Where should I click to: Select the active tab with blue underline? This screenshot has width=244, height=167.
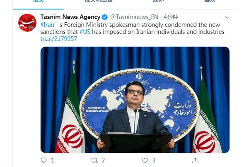tap(39, 1)
